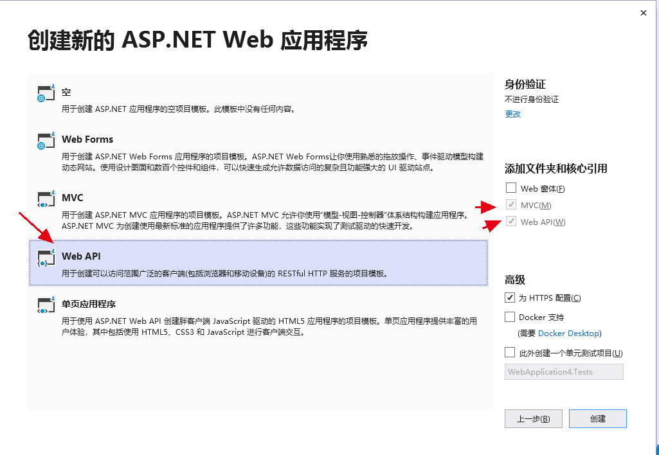The image size is (659, 455).
Task: Click the 更改 authentication link
Action: tap(512, 114)
